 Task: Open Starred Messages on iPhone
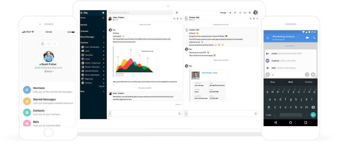point(48,101)
